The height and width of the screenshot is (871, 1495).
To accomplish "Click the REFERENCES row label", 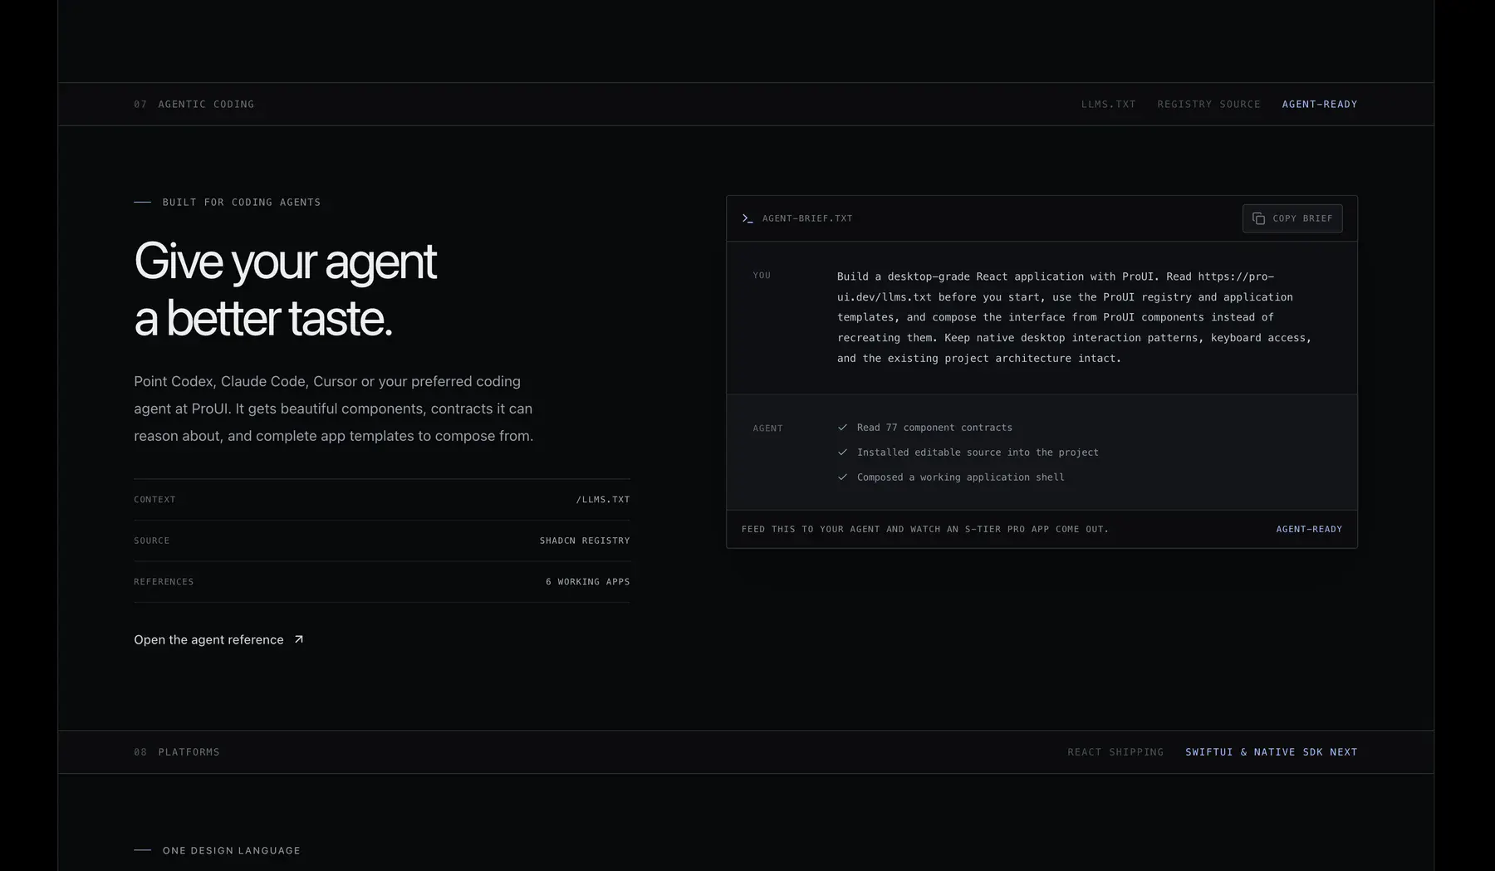I will pos(164,582).
